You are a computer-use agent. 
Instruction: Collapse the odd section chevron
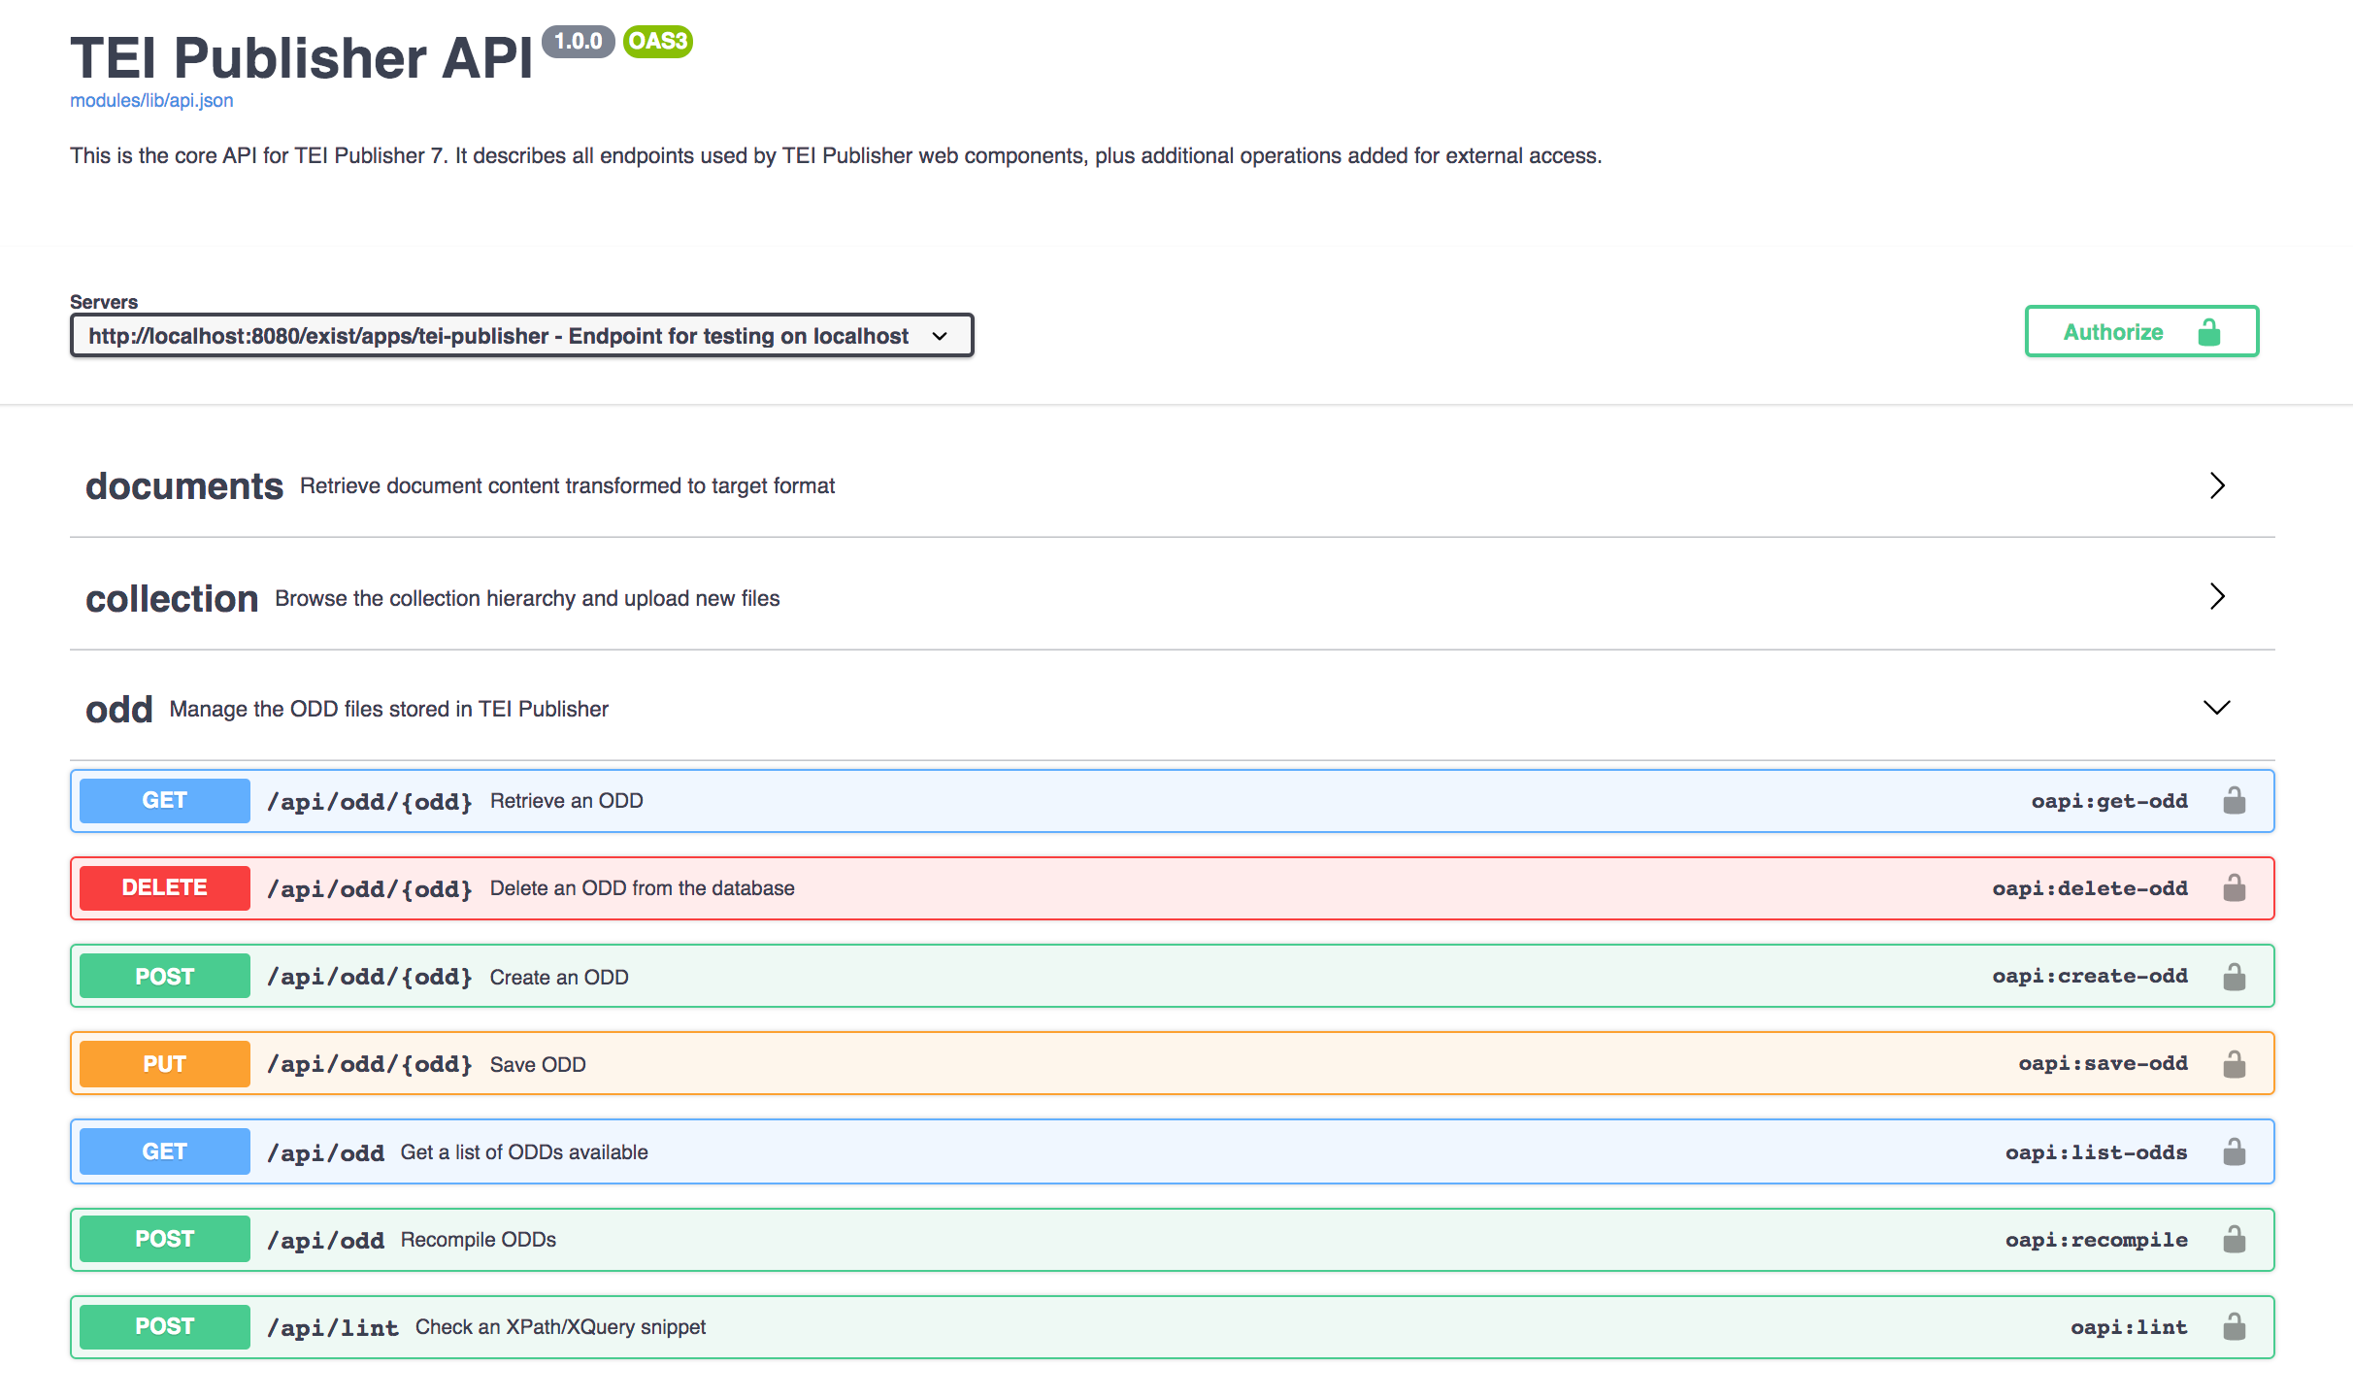pos(2217,708)
